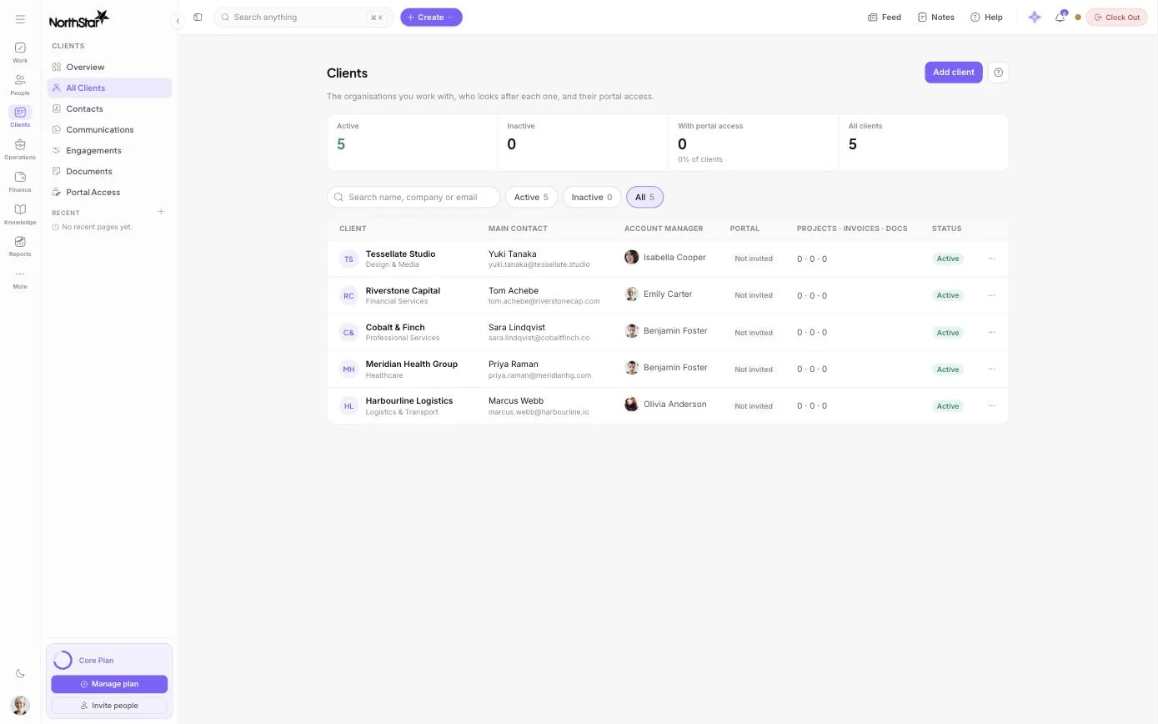The image size is (1158, 724).
Task: Open row actions for Meridian Health Group
Action: [x=991, y=369]
